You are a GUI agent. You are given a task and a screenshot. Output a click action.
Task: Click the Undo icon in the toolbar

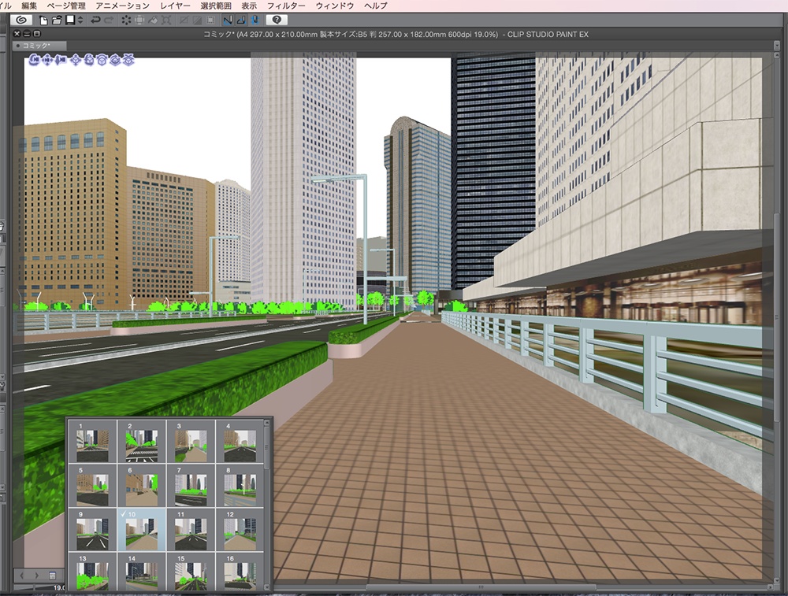click(x=96, y=20)
